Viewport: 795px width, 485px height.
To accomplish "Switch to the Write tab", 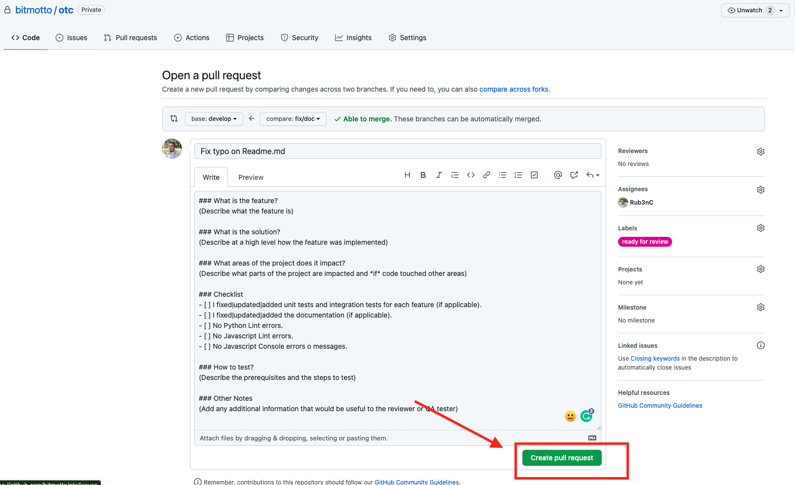I will (211, 177).
